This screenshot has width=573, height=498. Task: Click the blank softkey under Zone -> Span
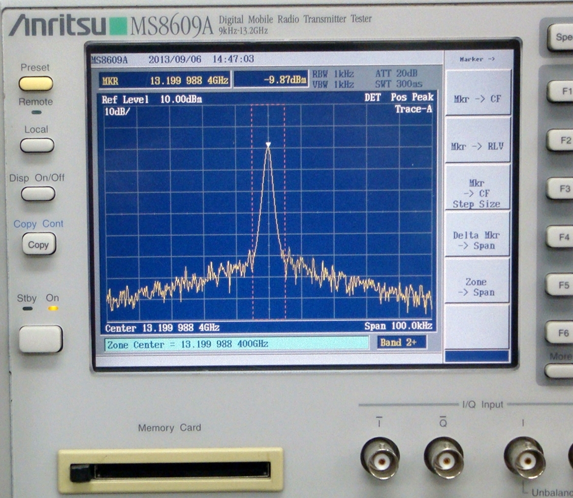point(477,327)
